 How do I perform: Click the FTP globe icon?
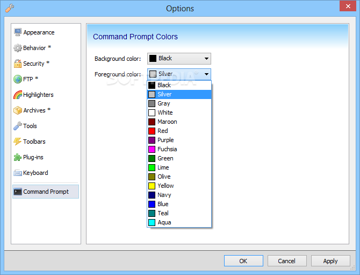[18, 79]
